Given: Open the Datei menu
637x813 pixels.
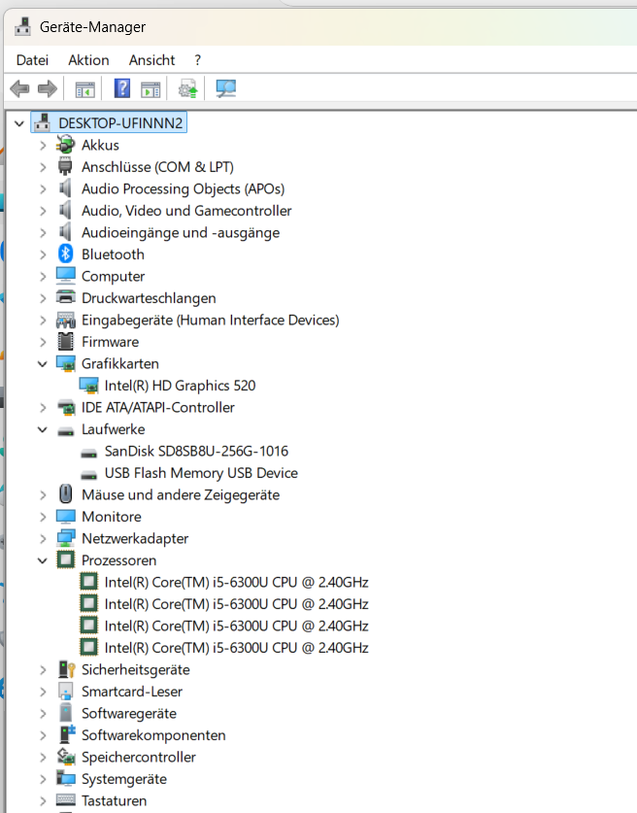Looking at the screenshot, I should [32, 60].
